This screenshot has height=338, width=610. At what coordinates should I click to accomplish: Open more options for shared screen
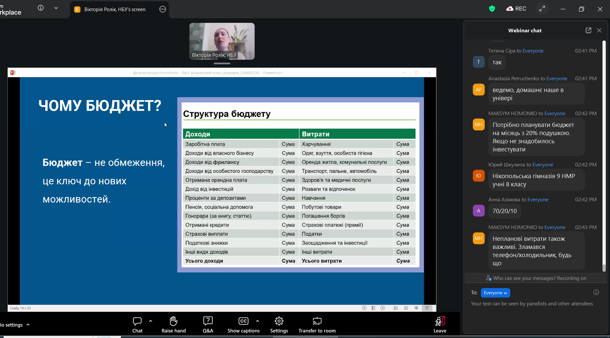[x=163, y=9]
